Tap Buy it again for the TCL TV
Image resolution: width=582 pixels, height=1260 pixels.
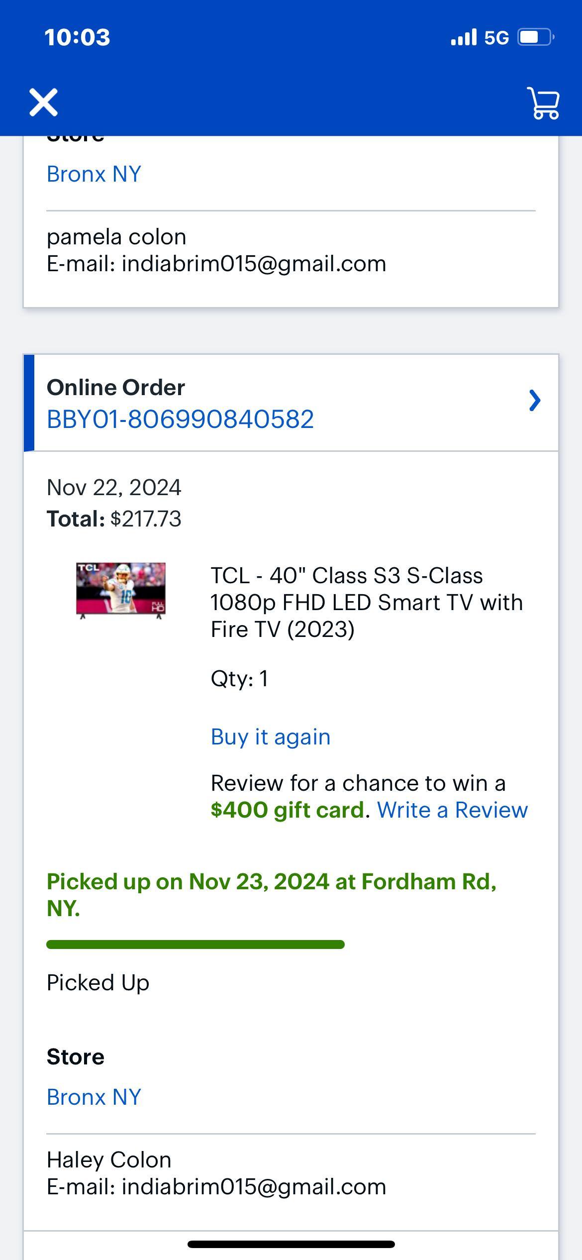(271, 736)
